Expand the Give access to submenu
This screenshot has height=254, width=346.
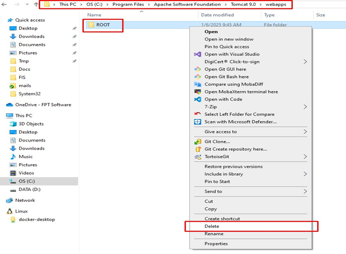[x=305, y=132]
